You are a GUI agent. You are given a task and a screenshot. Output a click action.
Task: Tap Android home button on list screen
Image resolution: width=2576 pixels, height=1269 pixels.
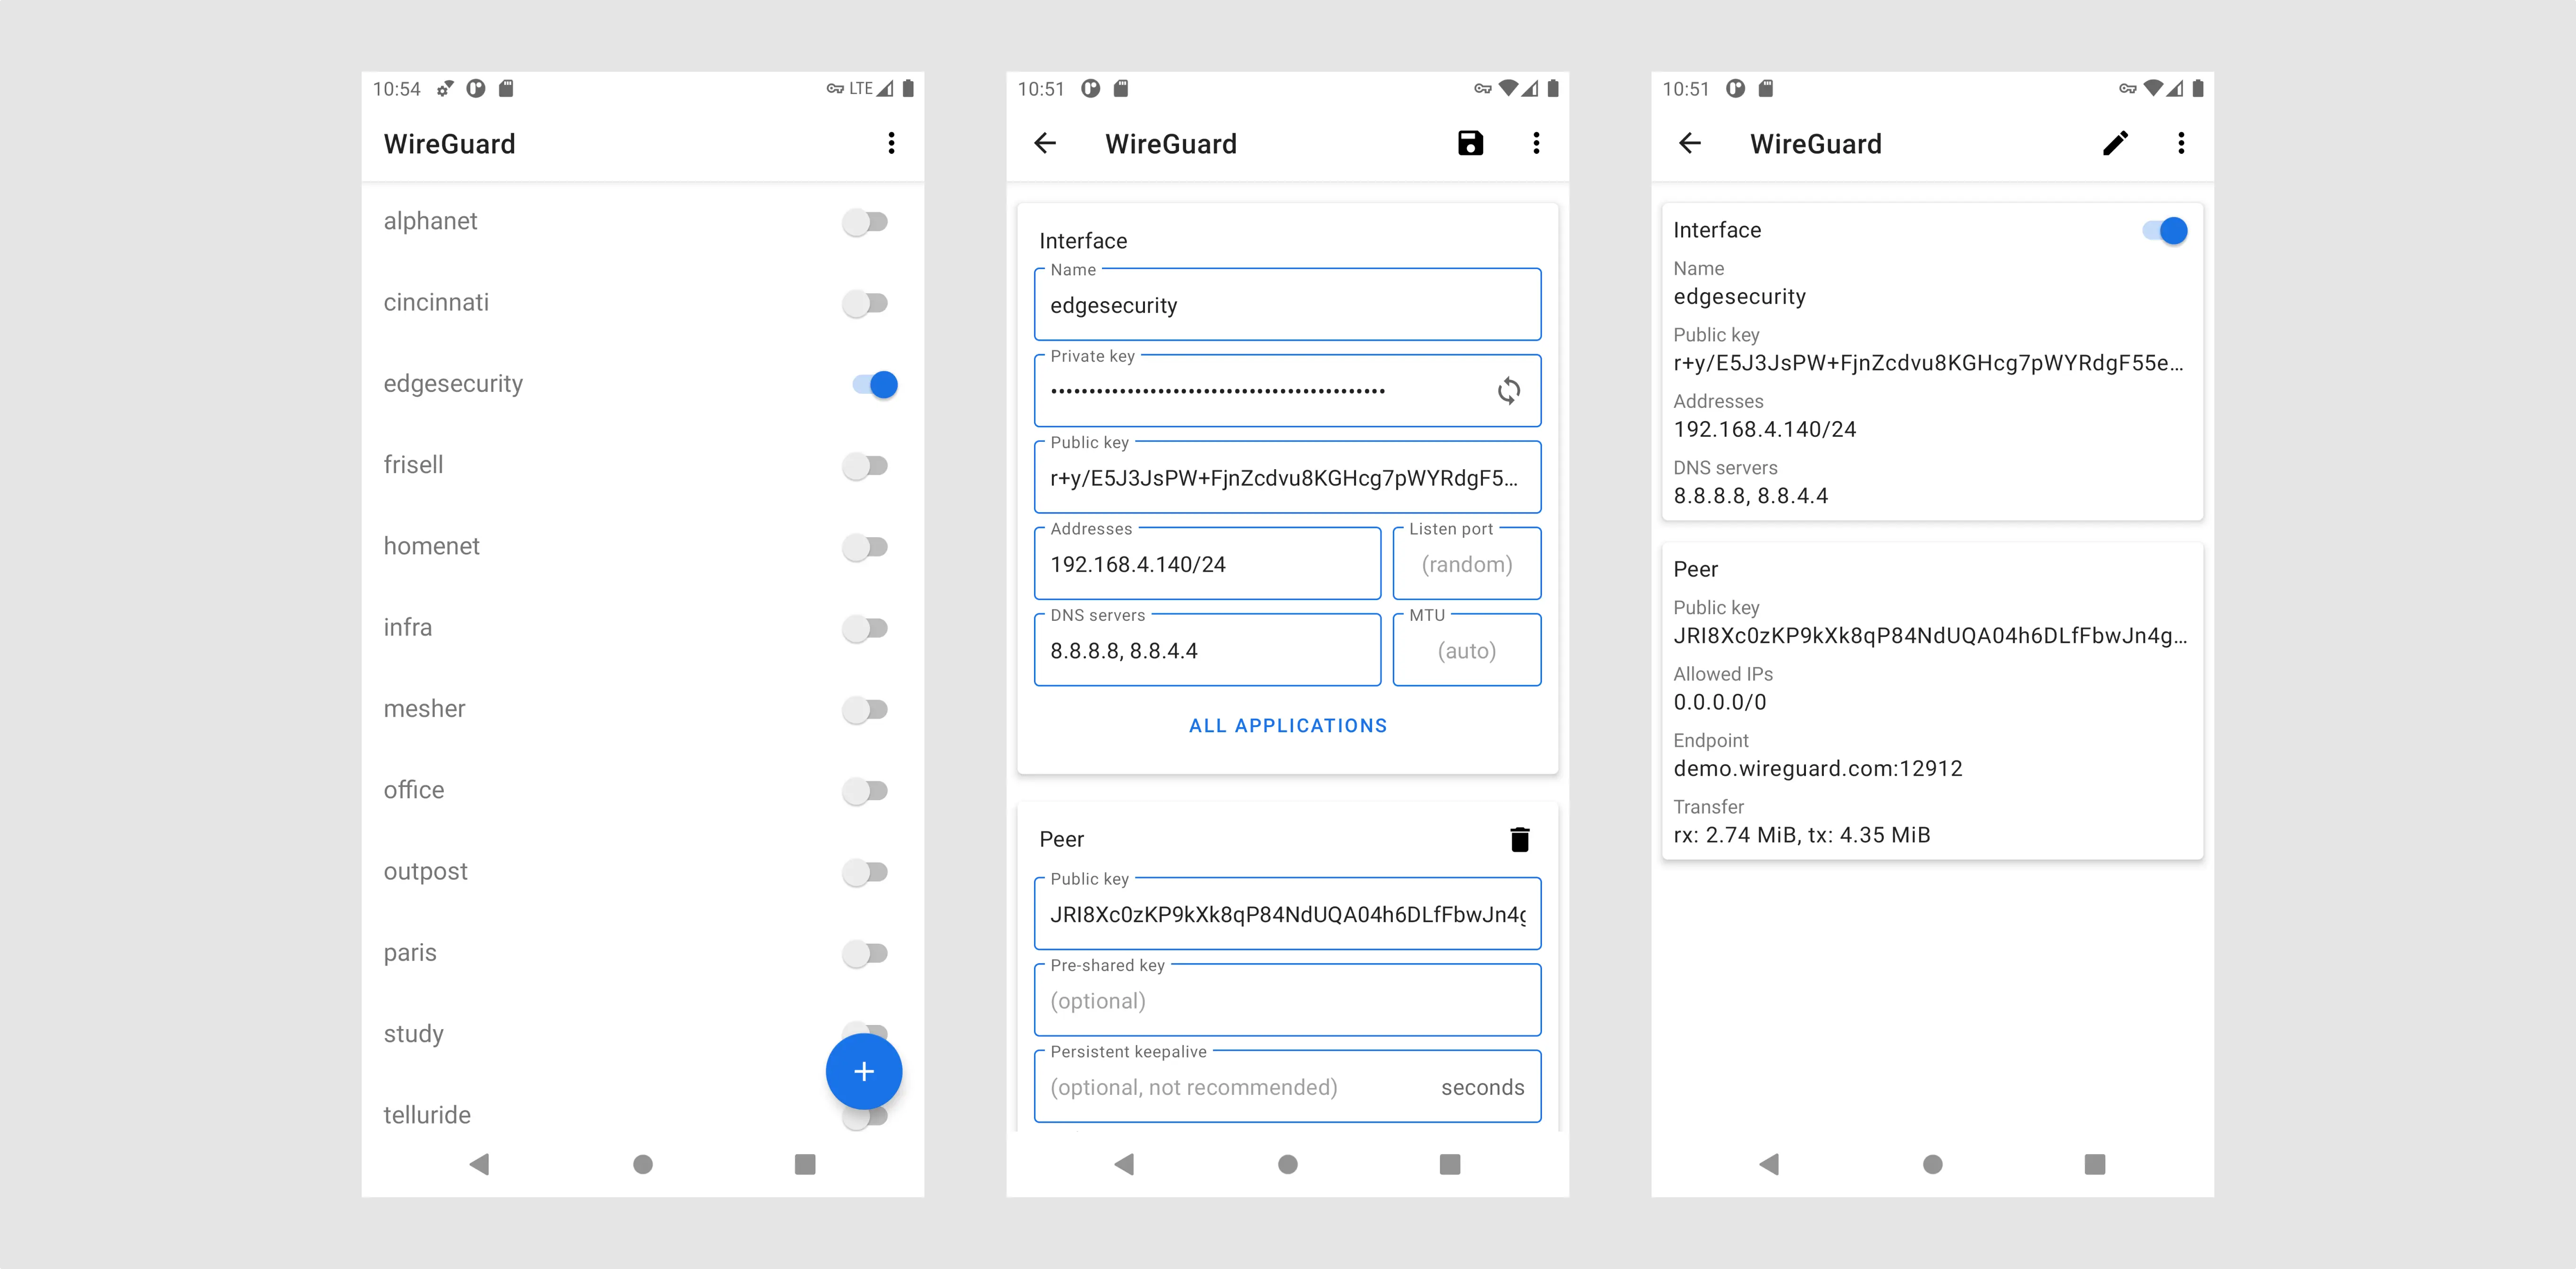(643, 1164)
